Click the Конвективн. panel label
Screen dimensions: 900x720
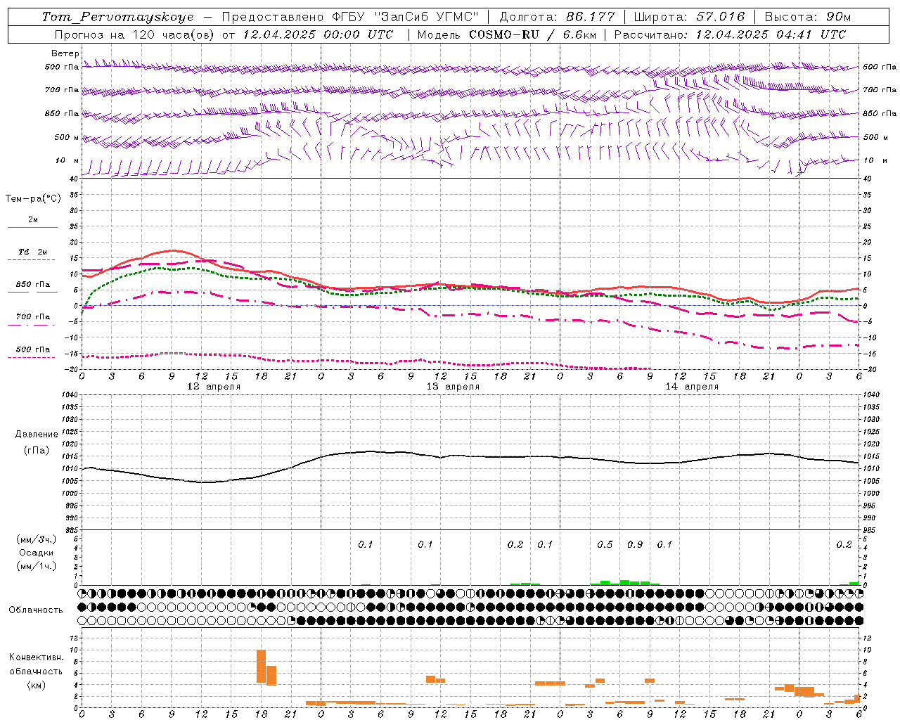point(37,657)
